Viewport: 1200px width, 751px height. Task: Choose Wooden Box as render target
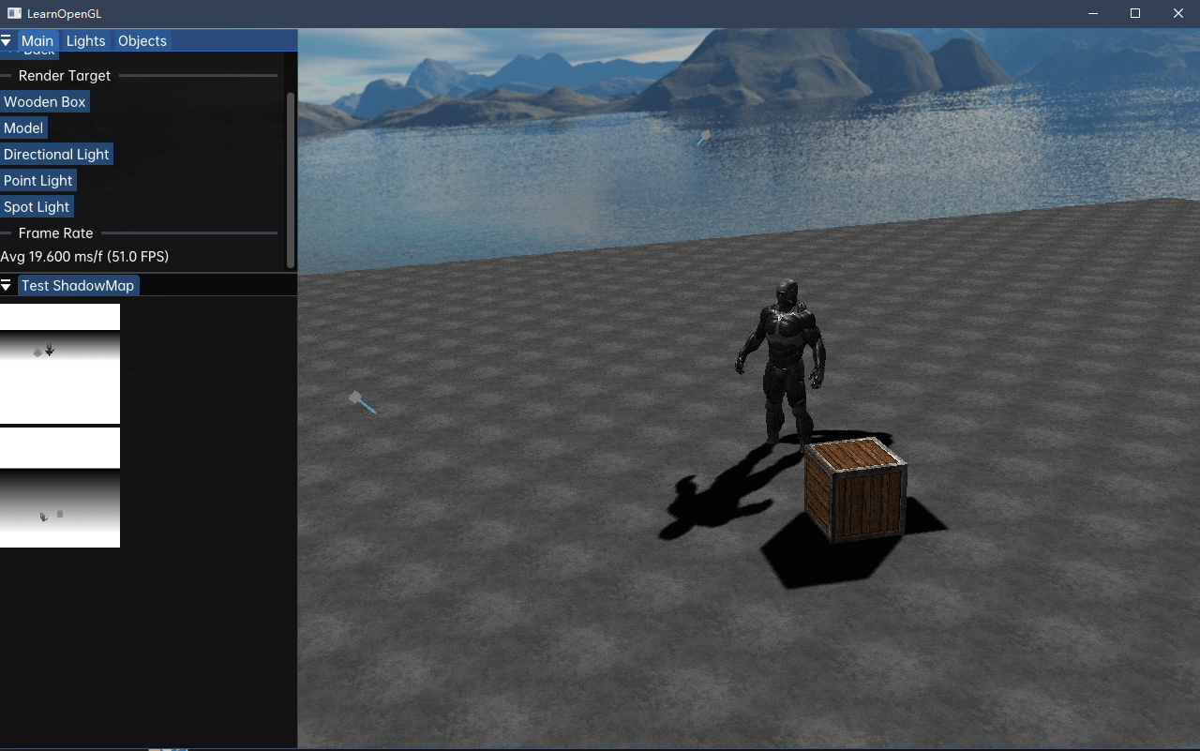45,101
